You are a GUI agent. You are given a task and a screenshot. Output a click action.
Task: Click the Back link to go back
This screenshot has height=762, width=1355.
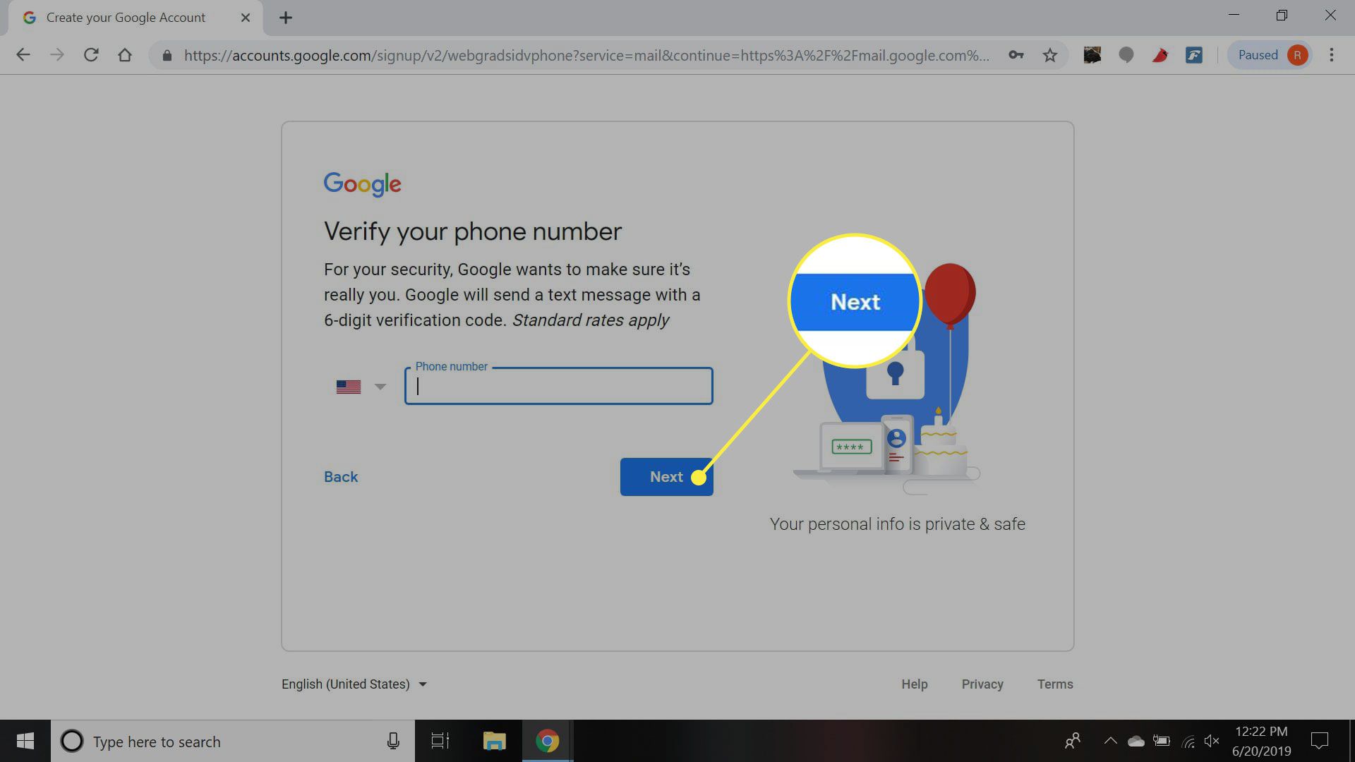click(339, 476)
